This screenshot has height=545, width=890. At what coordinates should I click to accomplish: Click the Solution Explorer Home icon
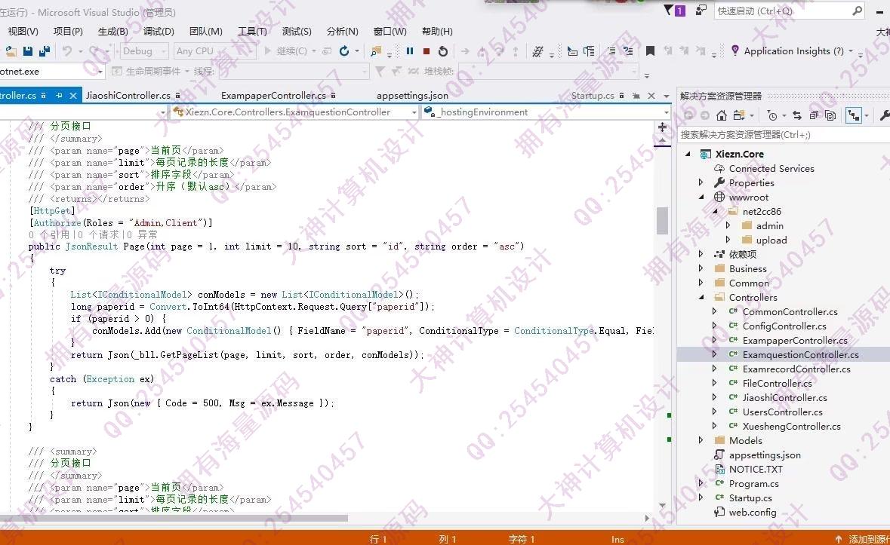722,115
